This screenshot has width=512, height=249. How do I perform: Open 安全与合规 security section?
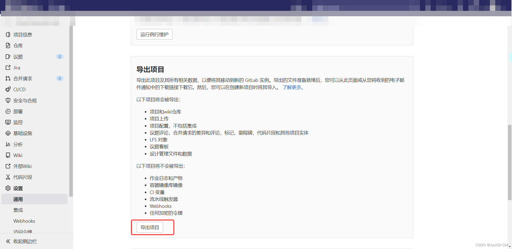pos(25,100)
